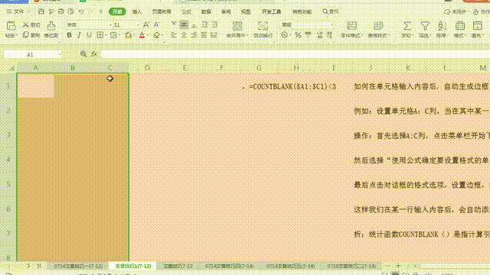
Task: Toggle bottom vertical alignment
Action: 194,24
